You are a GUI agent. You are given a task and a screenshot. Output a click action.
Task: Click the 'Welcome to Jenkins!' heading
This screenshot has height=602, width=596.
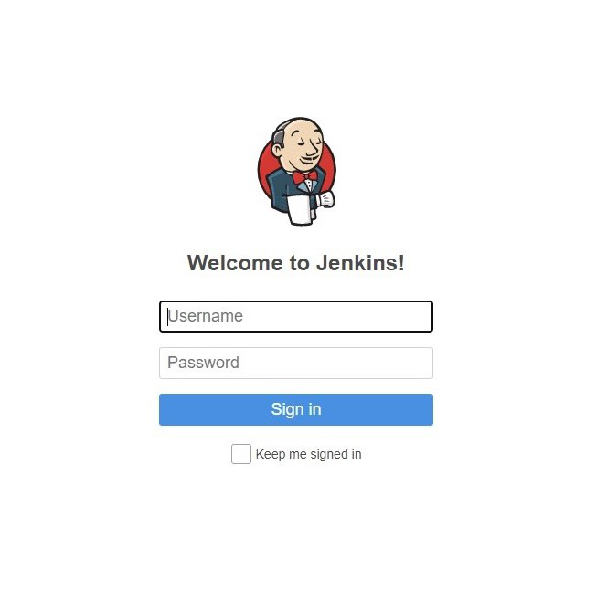pos(296,263)
